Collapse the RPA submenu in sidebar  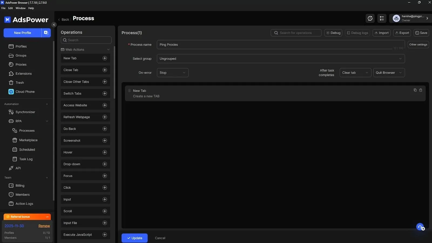(47, 121)
